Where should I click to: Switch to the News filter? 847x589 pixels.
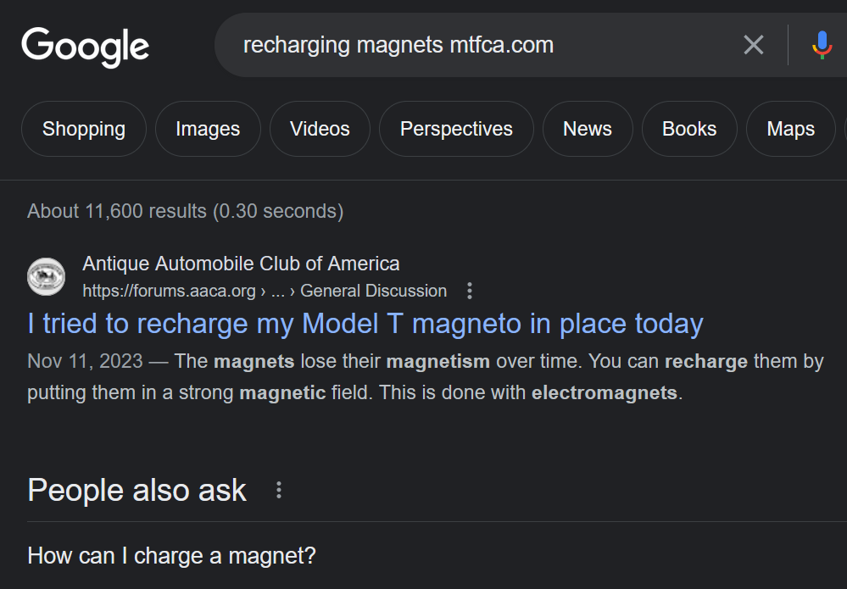[588, 129]
